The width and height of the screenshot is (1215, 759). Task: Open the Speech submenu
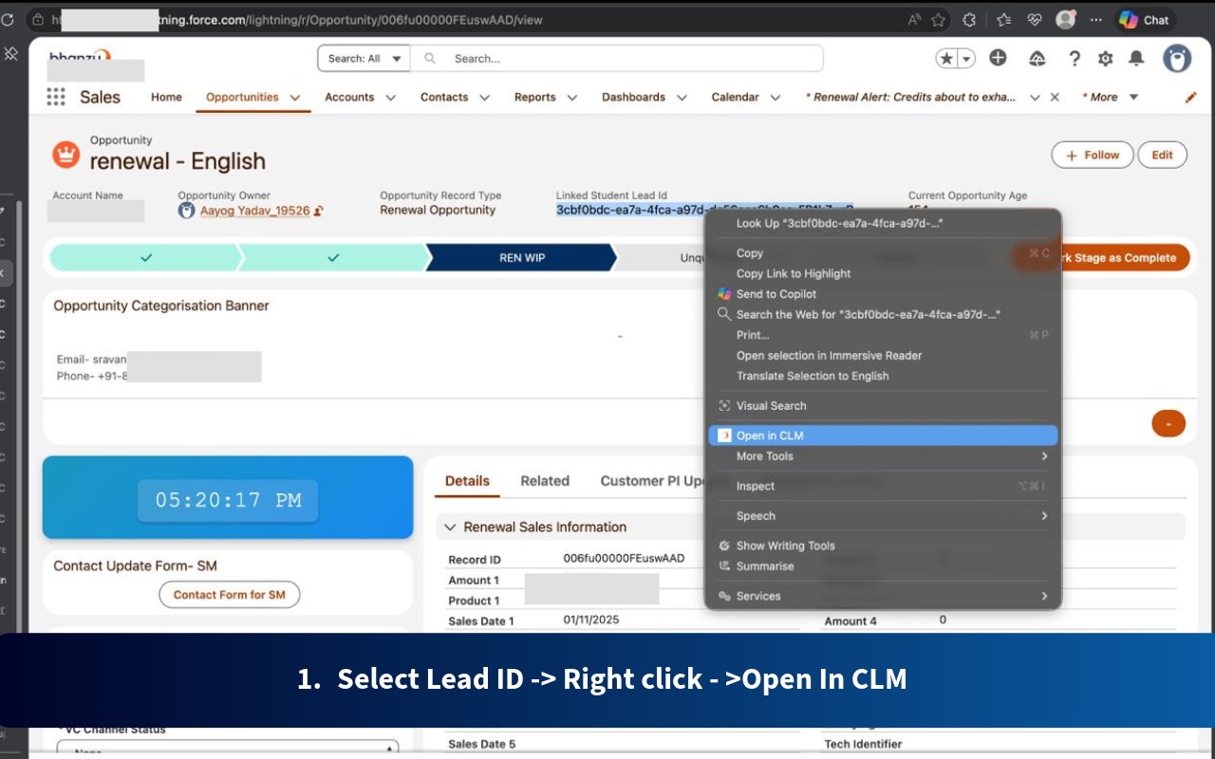coord(883,516)
